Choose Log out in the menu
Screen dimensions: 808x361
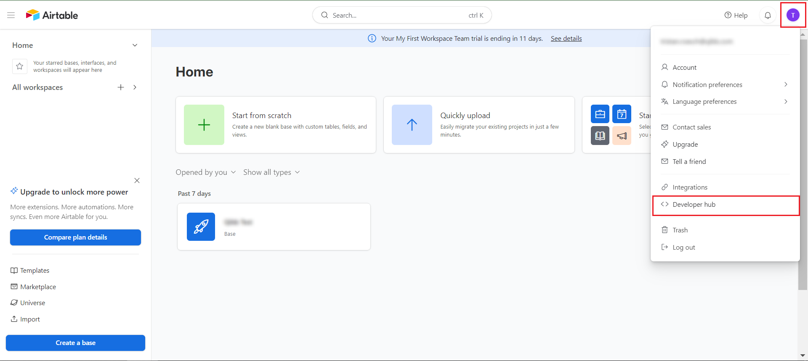click(683, 248)
